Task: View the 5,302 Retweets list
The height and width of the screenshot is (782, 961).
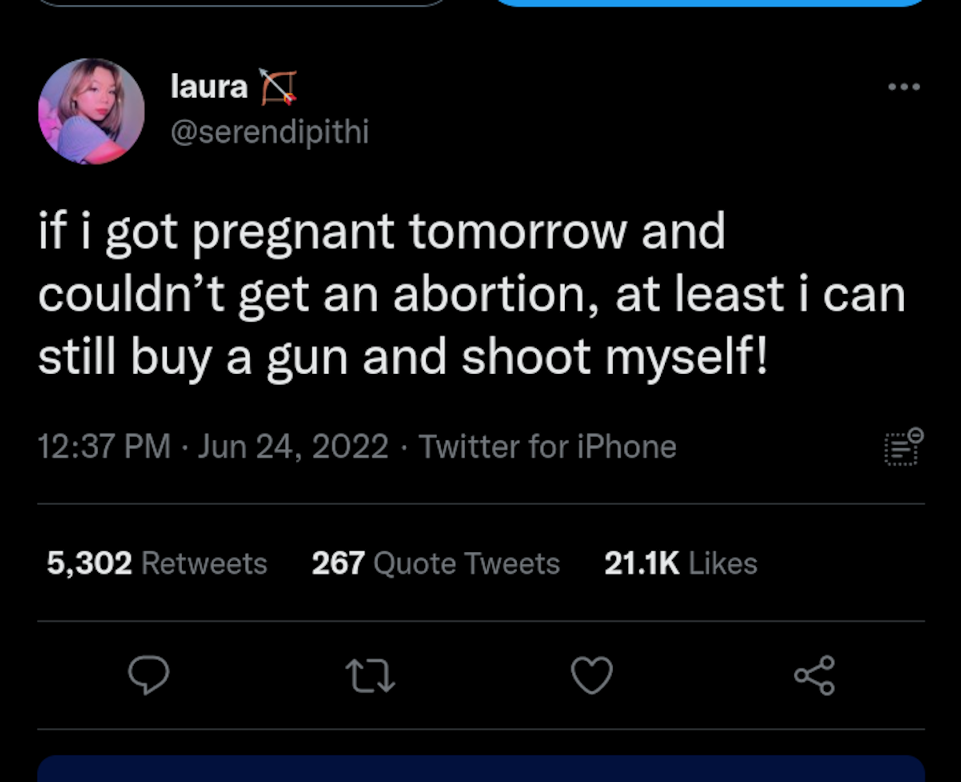Action: (x=157, y=563)
